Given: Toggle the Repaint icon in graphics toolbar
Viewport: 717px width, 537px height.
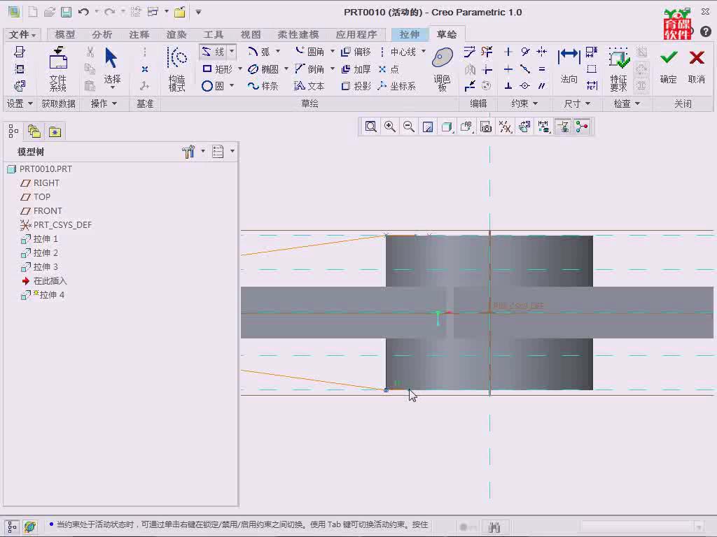Looking at the screenshot, I should pos(428,127).
